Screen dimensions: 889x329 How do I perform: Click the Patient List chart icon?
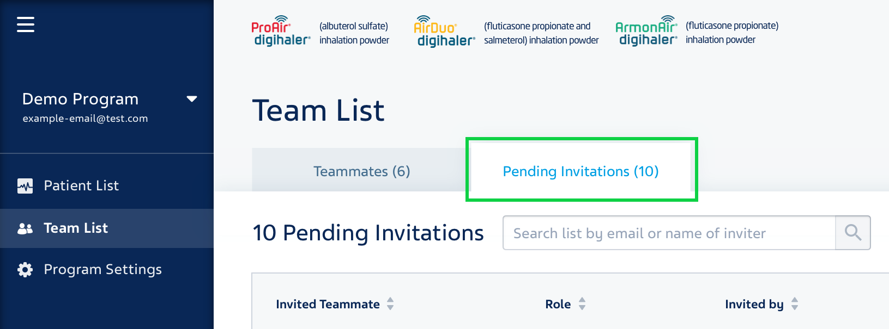click(x=25, y=186)
